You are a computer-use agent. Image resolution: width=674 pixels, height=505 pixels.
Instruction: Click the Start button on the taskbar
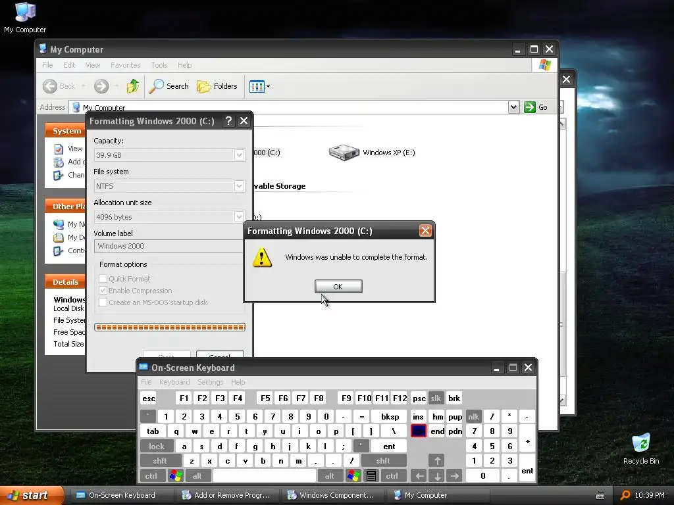[32, 496]
